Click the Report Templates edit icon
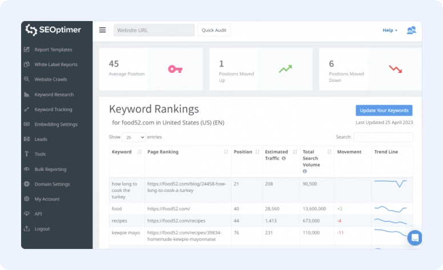The height and width of the screenshot is (270, 443). pyautogui.click(x=27, y=50)
